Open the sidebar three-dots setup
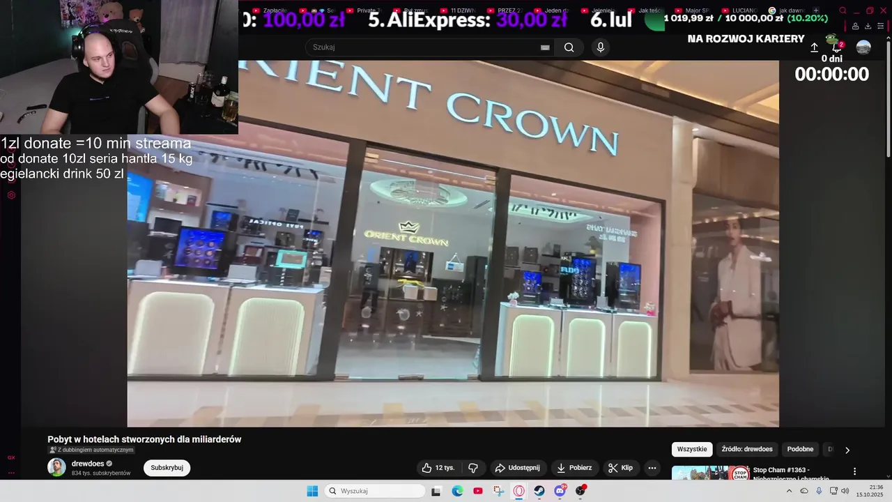This screenshot has height=502, width=892. click(x=11, y=472)
